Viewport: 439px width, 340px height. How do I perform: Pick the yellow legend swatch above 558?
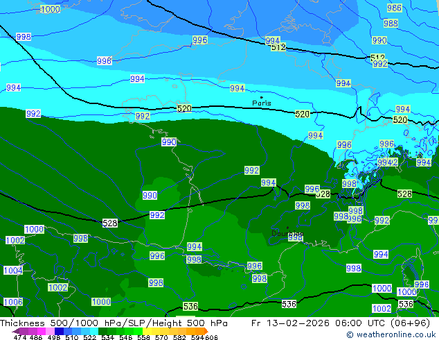point(147,331)
